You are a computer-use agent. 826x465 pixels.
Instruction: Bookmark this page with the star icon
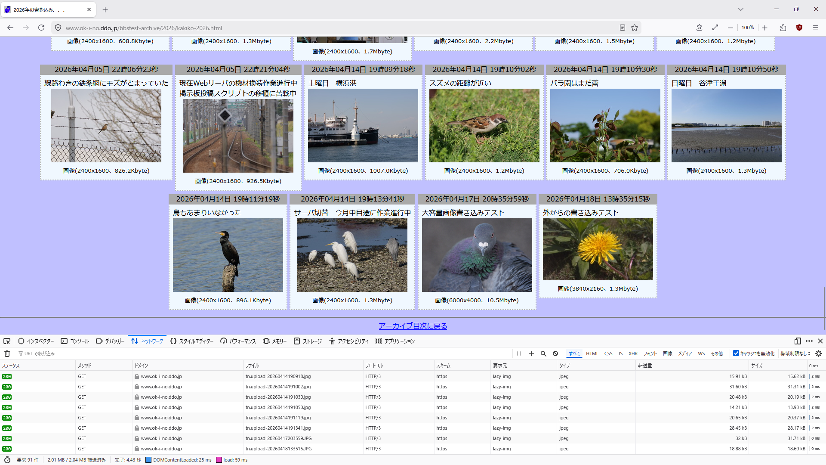pos(635,28)
